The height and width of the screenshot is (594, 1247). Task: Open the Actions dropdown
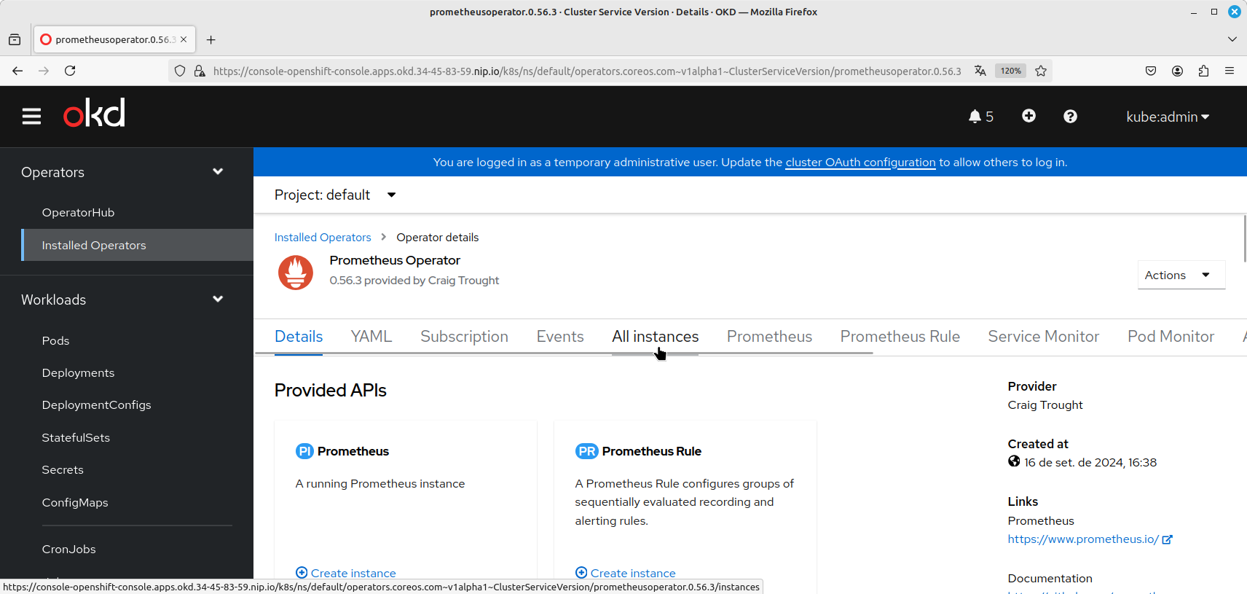pyautogui.click(x=1181, y=275)
